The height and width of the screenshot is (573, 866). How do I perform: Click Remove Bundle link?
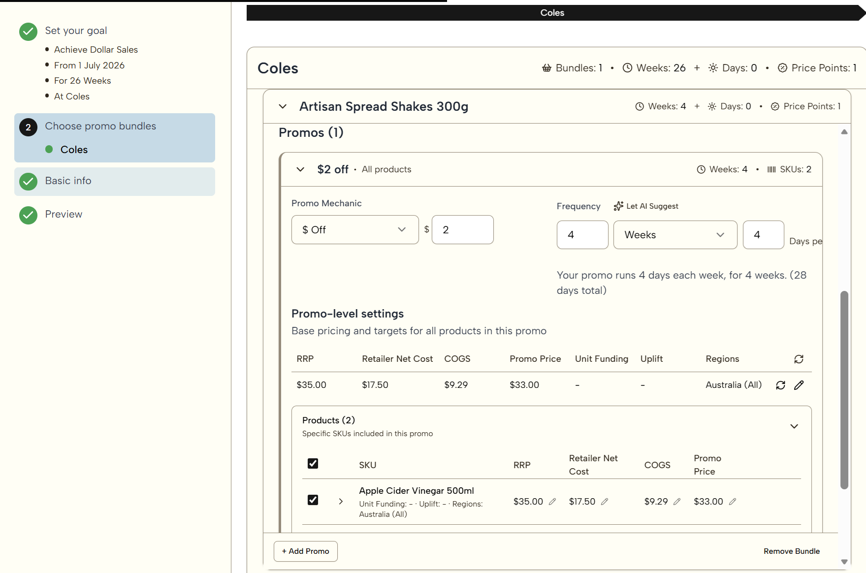[x=792, y=551]
